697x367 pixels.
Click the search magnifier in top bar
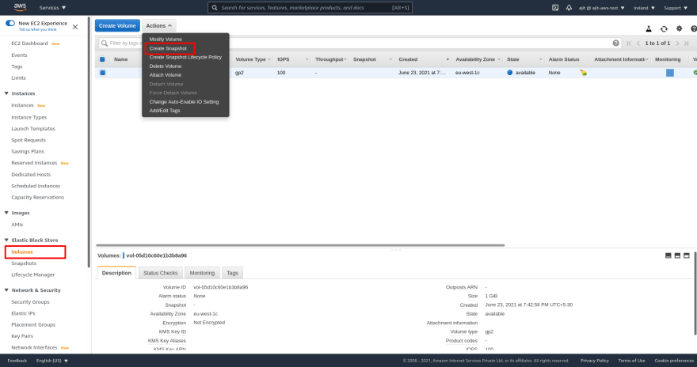click(215, 8)
